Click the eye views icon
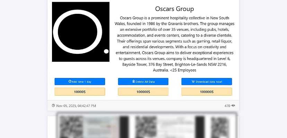This screenshot has width=287, height=138. pos(233,105)
